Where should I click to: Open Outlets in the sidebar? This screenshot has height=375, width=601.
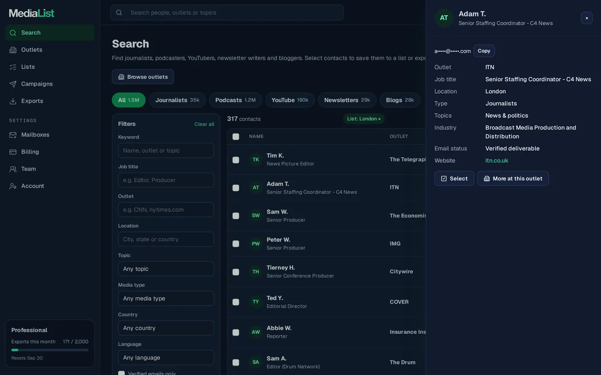[50, 50]
